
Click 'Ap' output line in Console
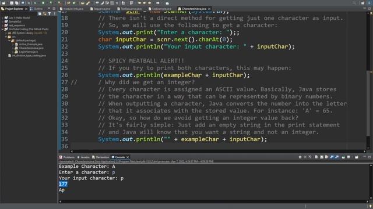point(62,190)
